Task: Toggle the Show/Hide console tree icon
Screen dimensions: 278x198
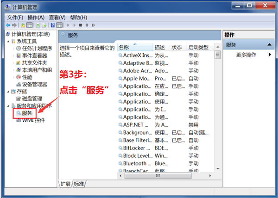Action: coord(30,25)
